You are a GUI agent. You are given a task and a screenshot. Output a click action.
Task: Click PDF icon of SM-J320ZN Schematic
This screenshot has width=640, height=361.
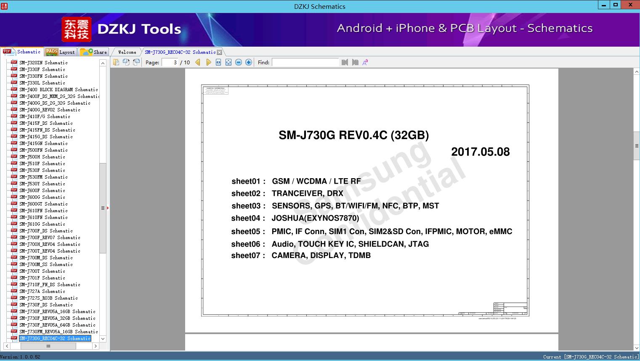pos(14,62)
